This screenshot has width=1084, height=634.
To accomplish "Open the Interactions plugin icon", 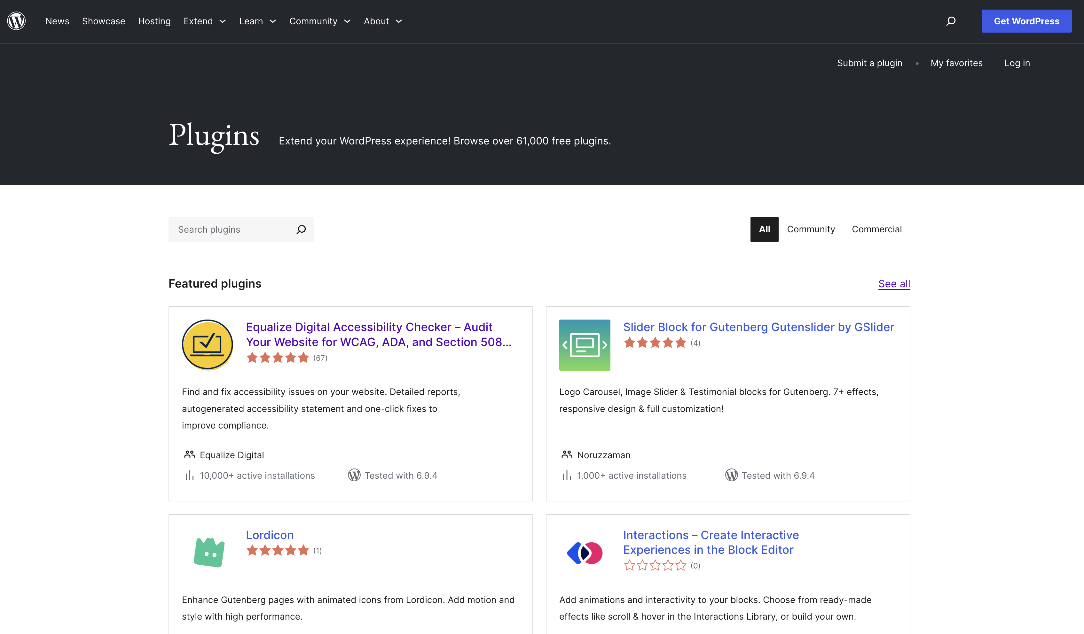I will (x=585, y=553).
